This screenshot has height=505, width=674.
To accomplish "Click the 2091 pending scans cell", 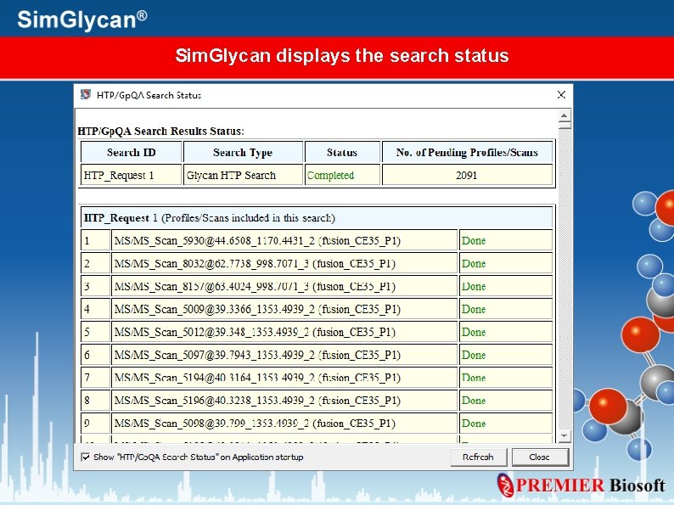I will [467, 176].
